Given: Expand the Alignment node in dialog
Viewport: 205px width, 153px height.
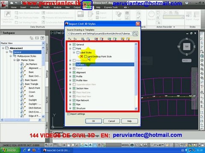Looking at the screenshot, I should tap(70, 72).
